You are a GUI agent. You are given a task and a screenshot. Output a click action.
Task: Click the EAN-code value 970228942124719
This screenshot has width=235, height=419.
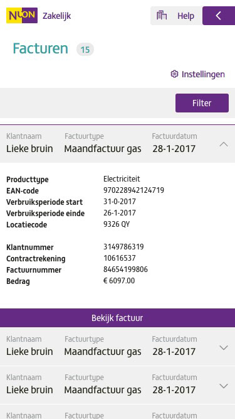click(x=133, y=190)
